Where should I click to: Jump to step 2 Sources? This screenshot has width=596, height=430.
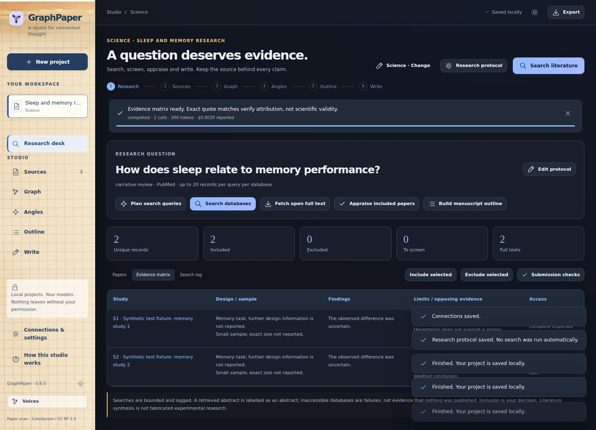(x=176, y=86)
